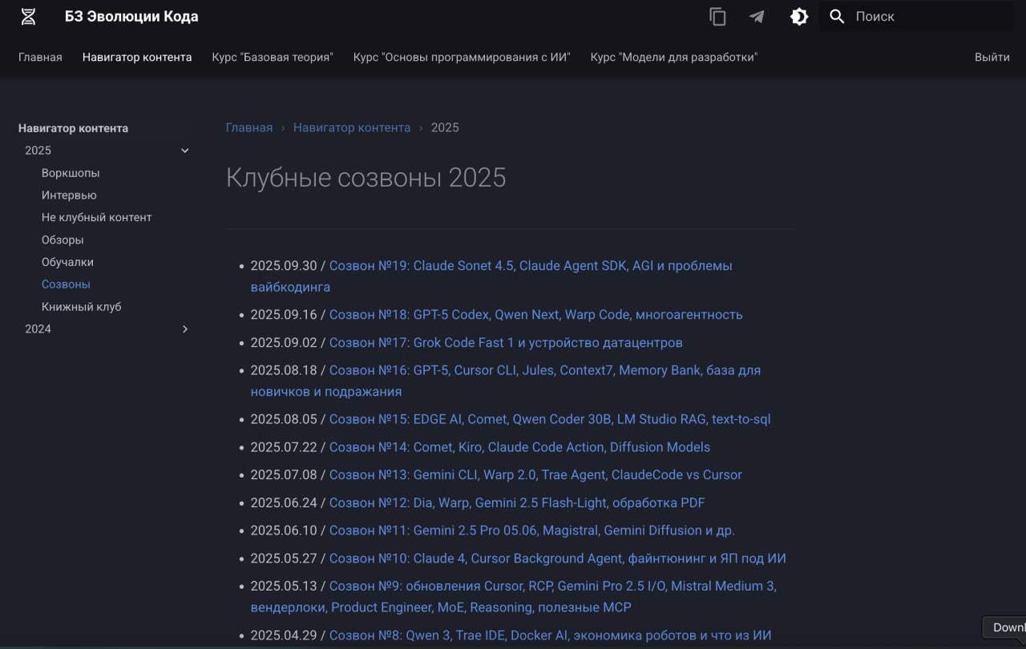This screenshot has width=1026, height=649.
Task: Open the Telegram paper plane icon
Action: 757,17
